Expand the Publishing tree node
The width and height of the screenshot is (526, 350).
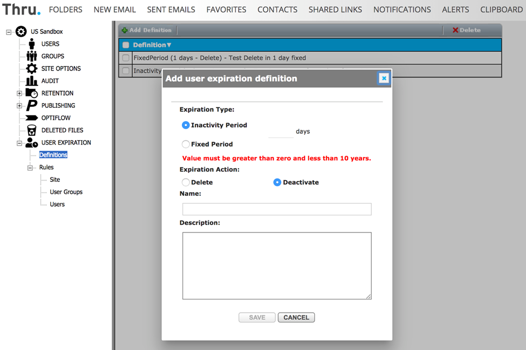click(19, 106)
